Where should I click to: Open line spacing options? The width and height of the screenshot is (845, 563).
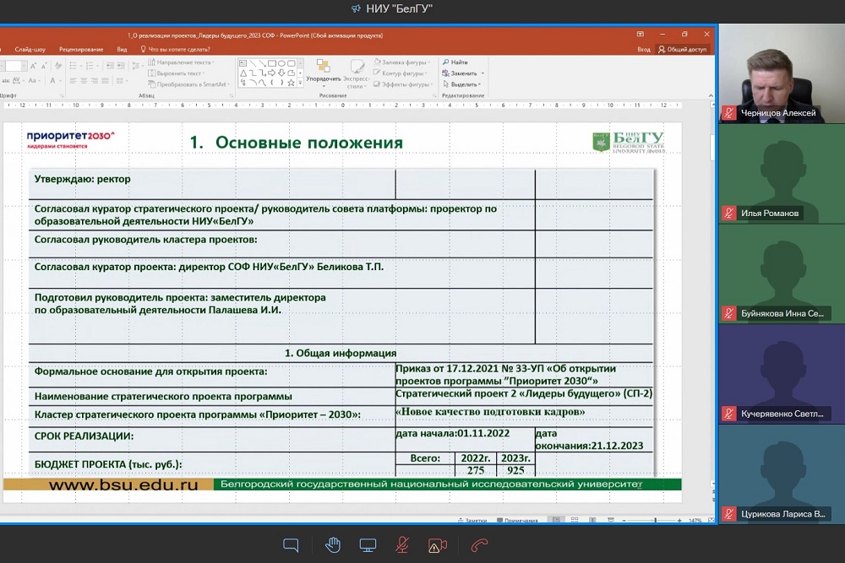tap(136, 66)
